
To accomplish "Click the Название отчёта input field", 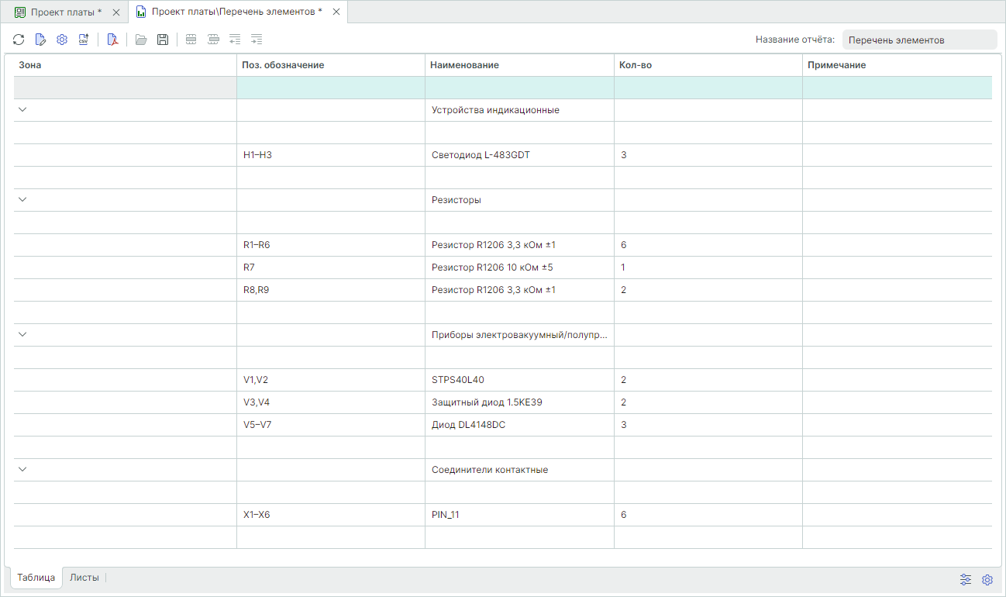I will pyautogui.click(x=918, y=40).
